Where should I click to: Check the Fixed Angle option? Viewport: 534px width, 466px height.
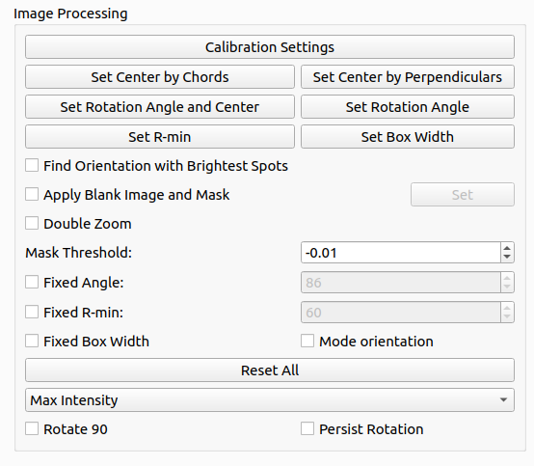32,283
